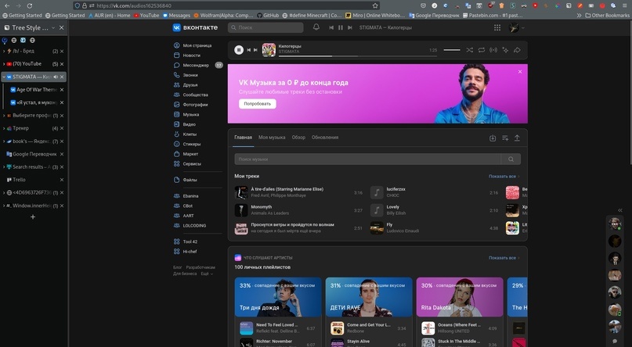Collapse the STIGMATA tab tree

click(4, 77)
